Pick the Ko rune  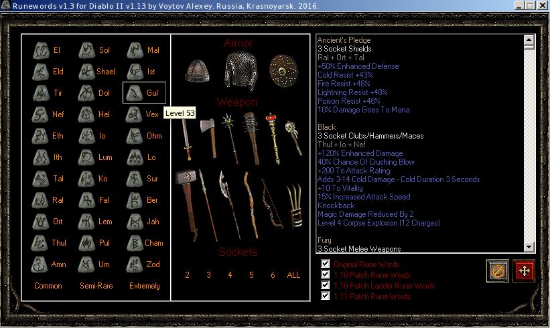(86, 179)
